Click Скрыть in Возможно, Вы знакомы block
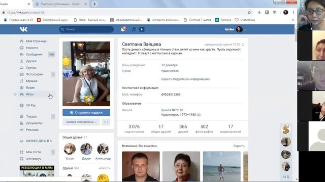 coord(239,146)
